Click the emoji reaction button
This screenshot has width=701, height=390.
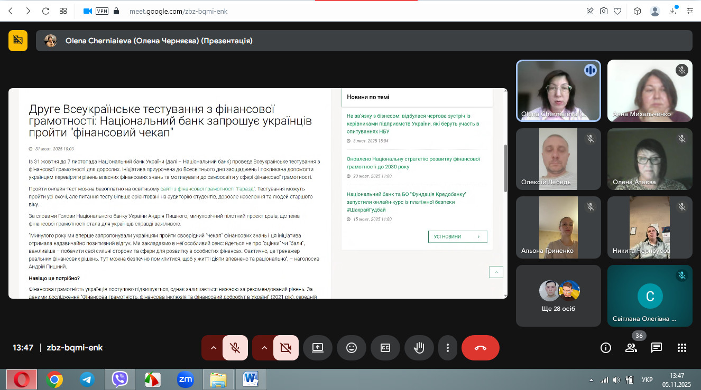(x=352, y=348)
